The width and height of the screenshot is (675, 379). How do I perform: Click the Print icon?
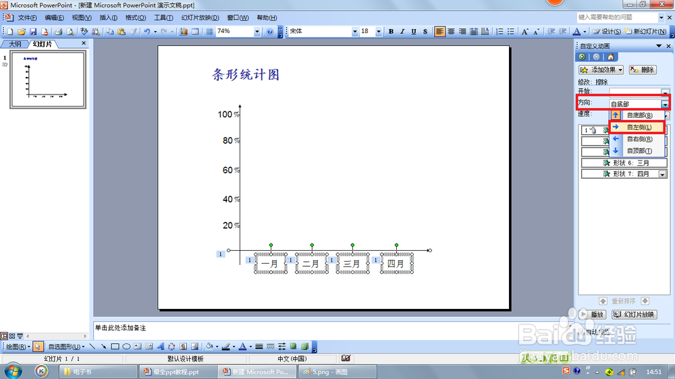(59, 32)
